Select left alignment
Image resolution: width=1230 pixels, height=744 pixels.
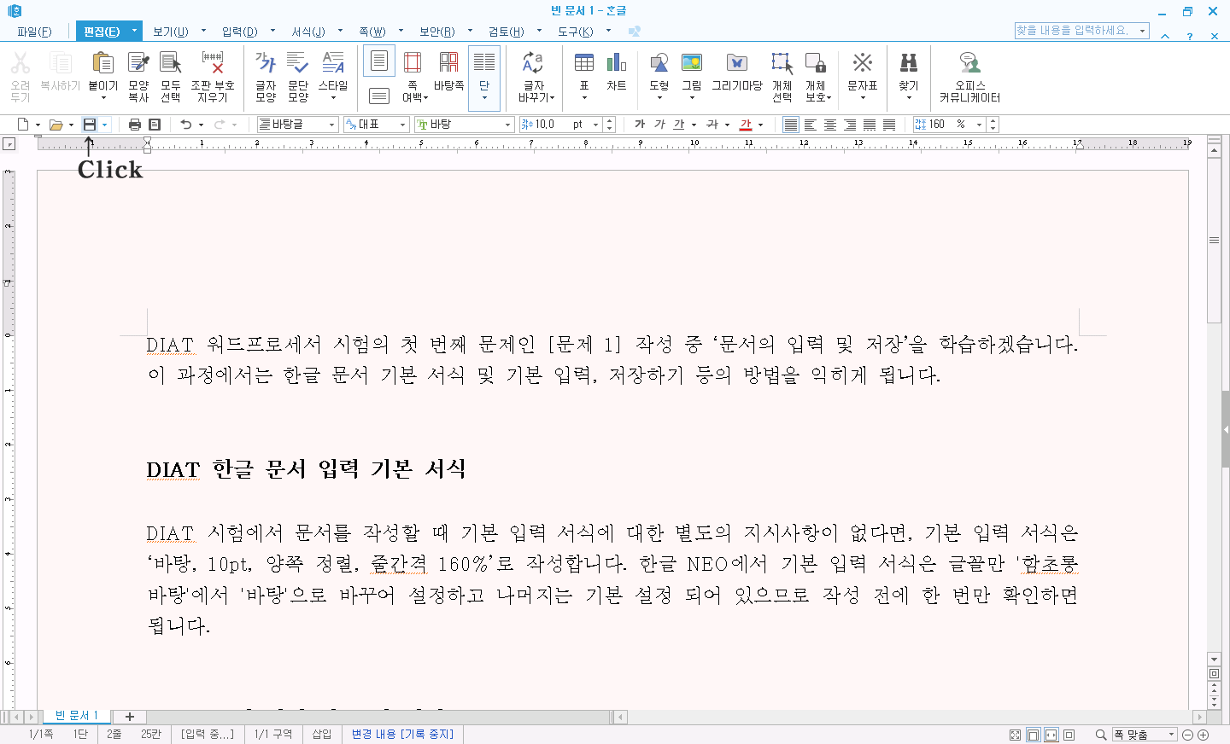point(811,125)
